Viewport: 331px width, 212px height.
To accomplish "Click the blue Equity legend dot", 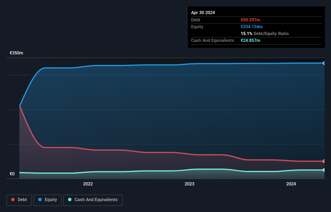I will 40,200.
